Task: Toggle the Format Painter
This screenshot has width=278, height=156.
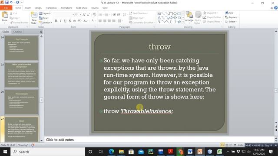Action: pos(19,23)
